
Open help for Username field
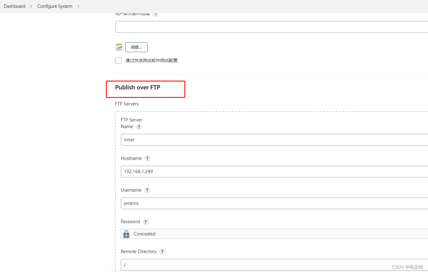(147, 190)
